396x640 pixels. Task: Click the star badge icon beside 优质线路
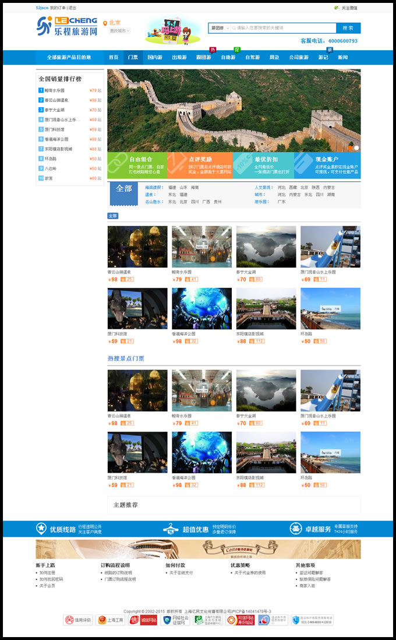[x=41, y=529]
